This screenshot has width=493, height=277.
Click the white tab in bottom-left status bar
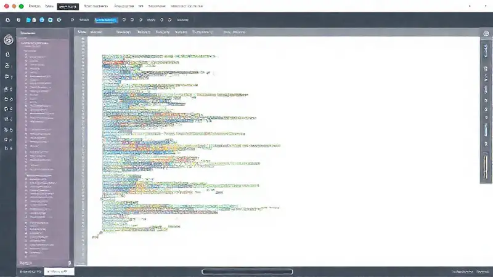click(60, 271)
